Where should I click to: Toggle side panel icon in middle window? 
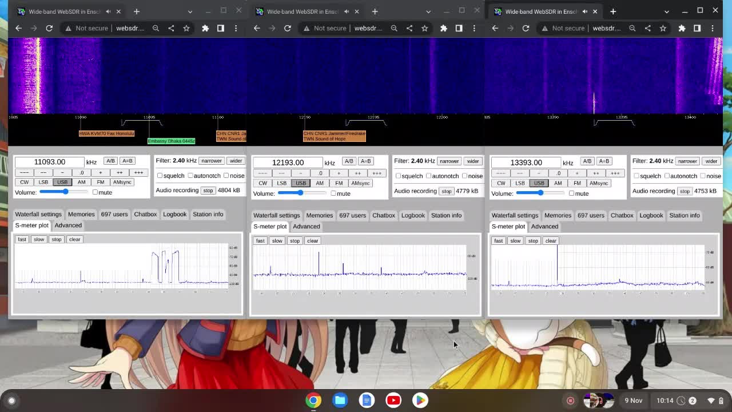click(x=459, y=28)
